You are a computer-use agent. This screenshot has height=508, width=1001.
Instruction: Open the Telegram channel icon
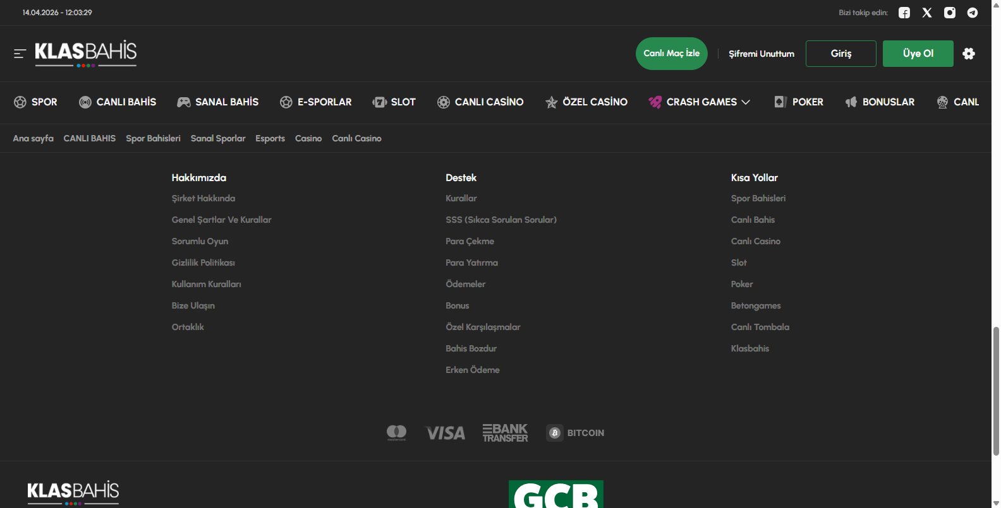pos(973,13)
